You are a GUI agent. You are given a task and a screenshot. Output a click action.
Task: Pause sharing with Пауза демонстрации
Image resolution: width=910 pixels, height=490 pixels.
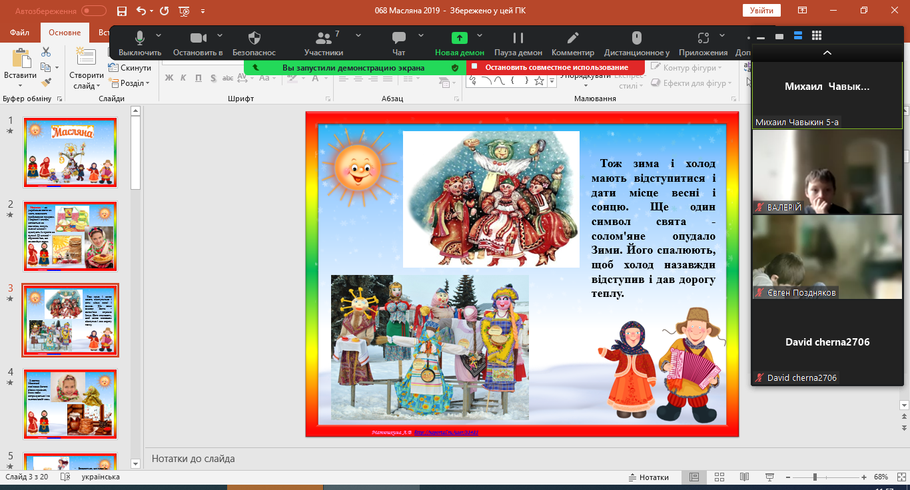coord(518,43)
